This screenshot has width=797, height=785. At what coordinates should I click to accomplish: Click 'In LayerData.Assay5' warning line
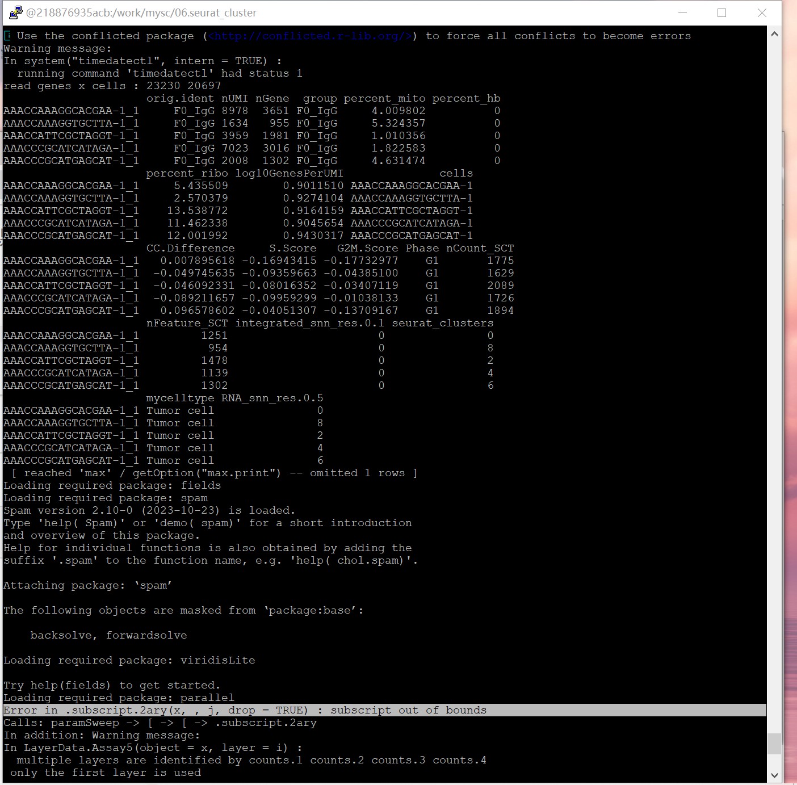pos(153,748)
